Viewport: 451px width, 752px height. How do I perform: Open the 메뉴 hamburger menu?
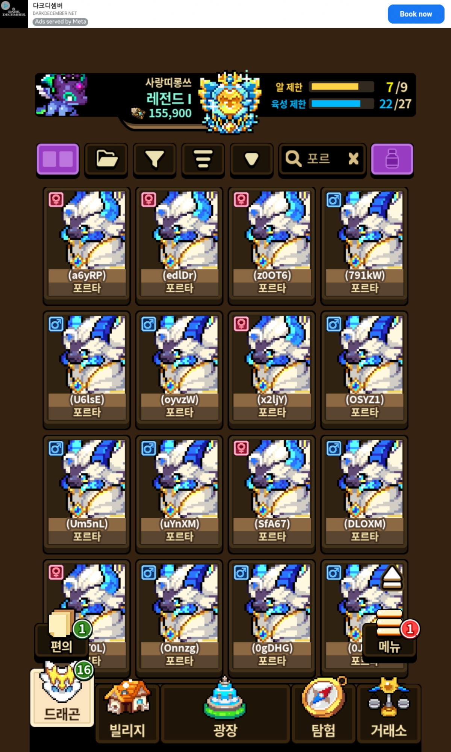pos(389,636)
